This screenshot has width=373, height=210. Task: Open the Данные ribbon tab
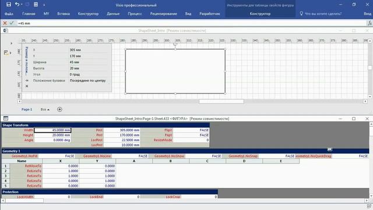[x=113, y=14]
